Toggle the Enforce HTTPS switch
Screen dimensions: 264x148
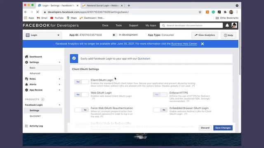coord(160,95)
